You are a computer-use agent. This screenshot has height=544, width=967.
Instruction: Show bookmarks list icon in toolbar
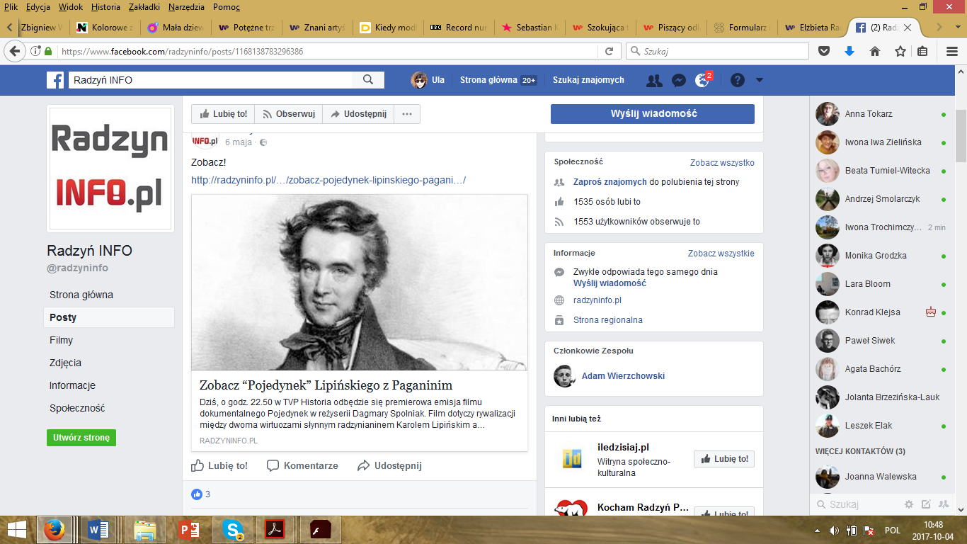[922, 51]
